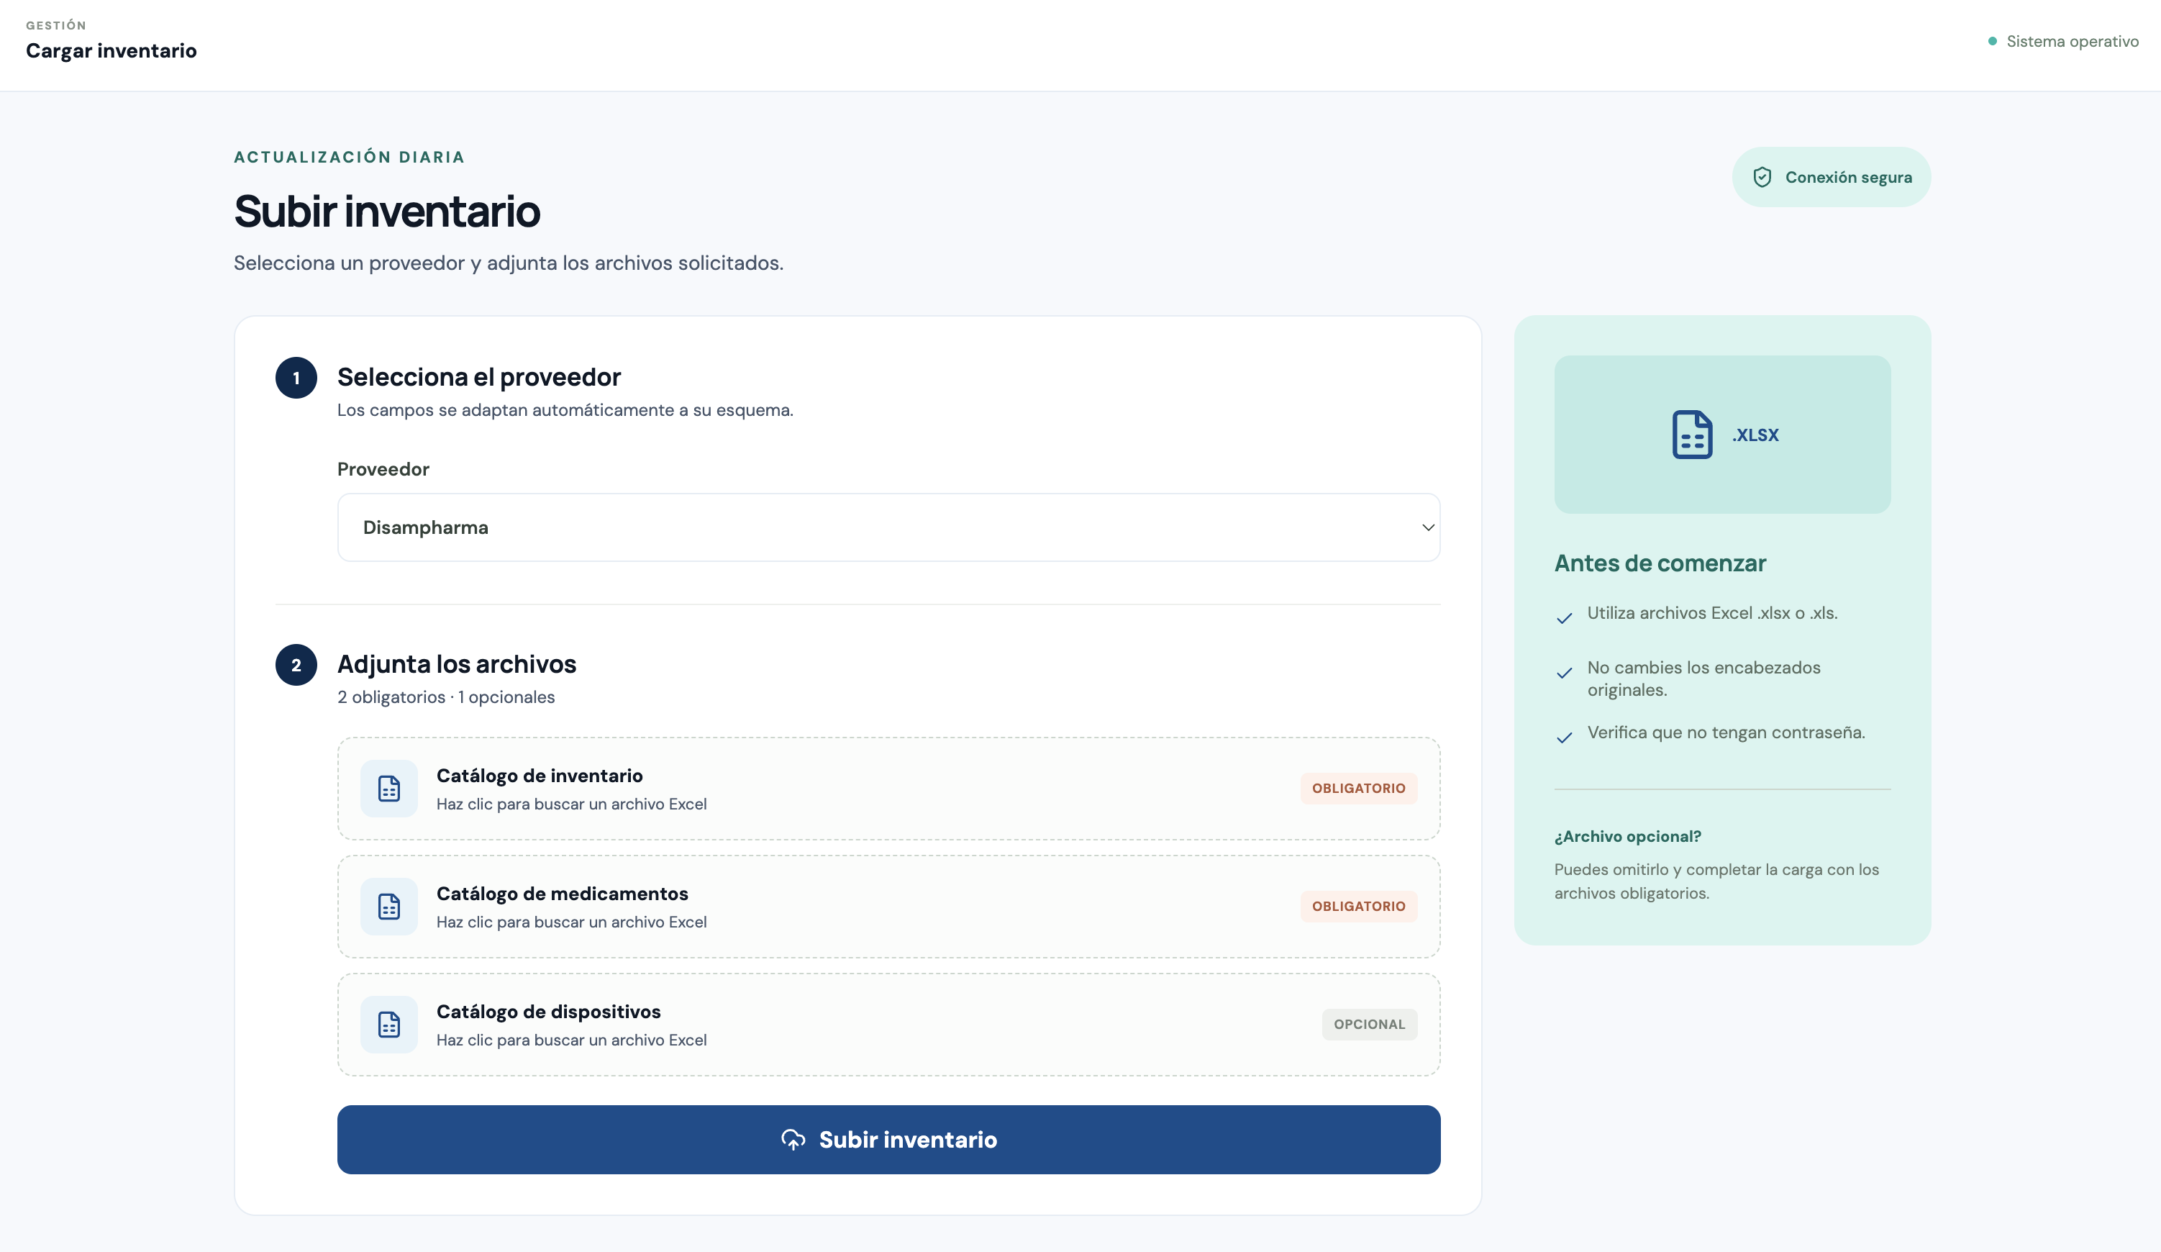This screenshot has width=2161, height=1252.
Task: Click the green dot next to Sistema operativo
Action: coord(1992,41)
